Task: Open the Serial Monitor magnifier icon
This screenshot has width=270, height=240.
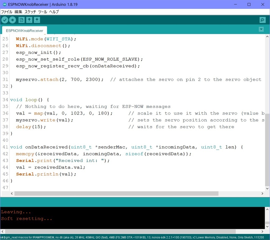Action: [x=262, y=20]
